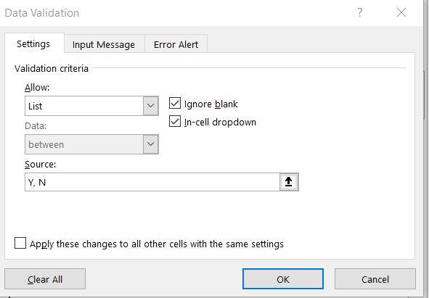The image size is (429, 298).
Task: Toggle the In-cell dropdown checkbox
Action: click(175, 121)
